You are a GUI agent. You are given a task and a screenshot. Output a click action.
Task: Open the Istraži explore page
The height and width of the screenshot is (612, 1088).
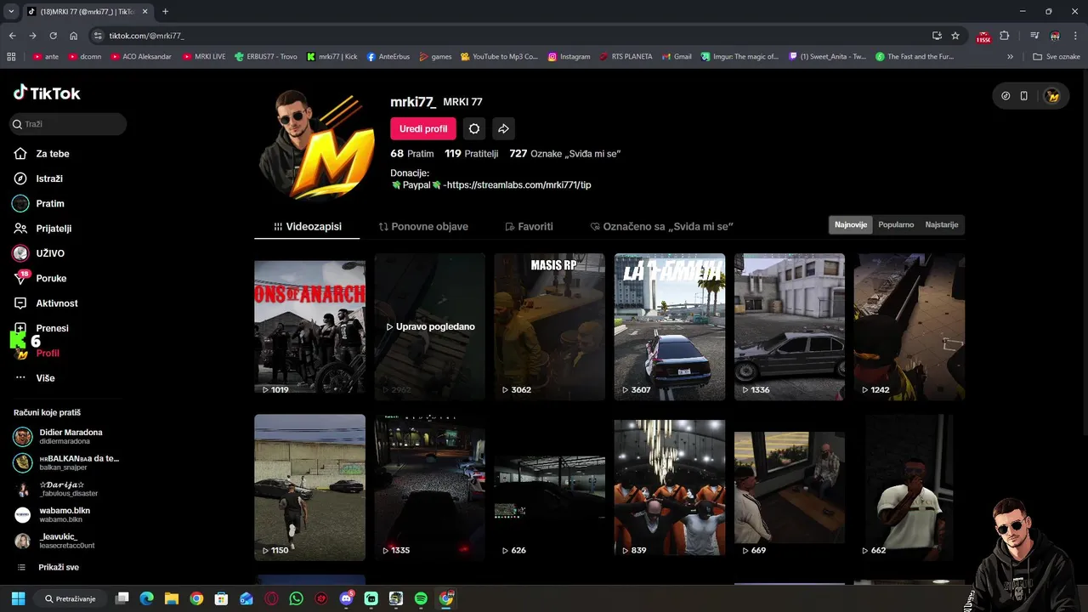point(49,178)
